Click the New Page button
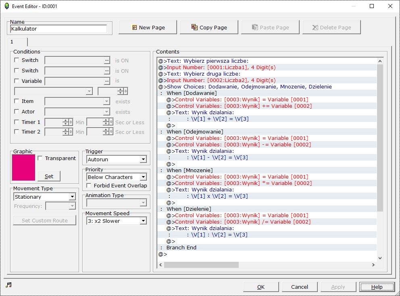The image size is (400, 296). coord(148,27)
